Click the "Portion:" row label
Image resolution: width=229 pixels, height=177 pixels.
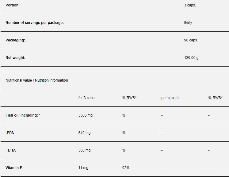[x=13, y=5]
